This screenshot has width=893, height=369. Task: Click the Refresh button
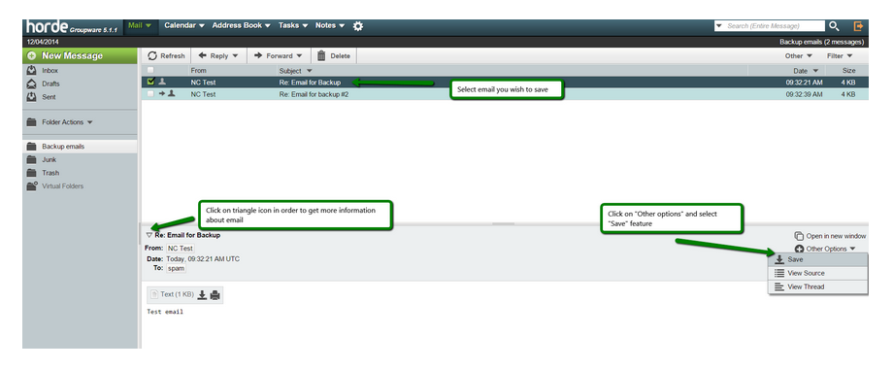pyautogui.click(x=166, y=55)
